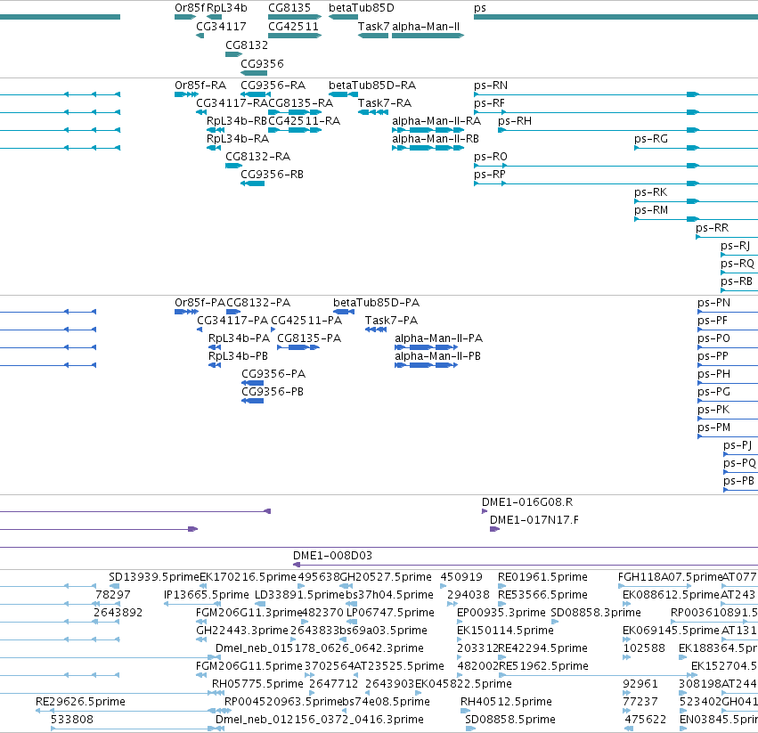Click the ps-RG transcript label

coord(651,139)
